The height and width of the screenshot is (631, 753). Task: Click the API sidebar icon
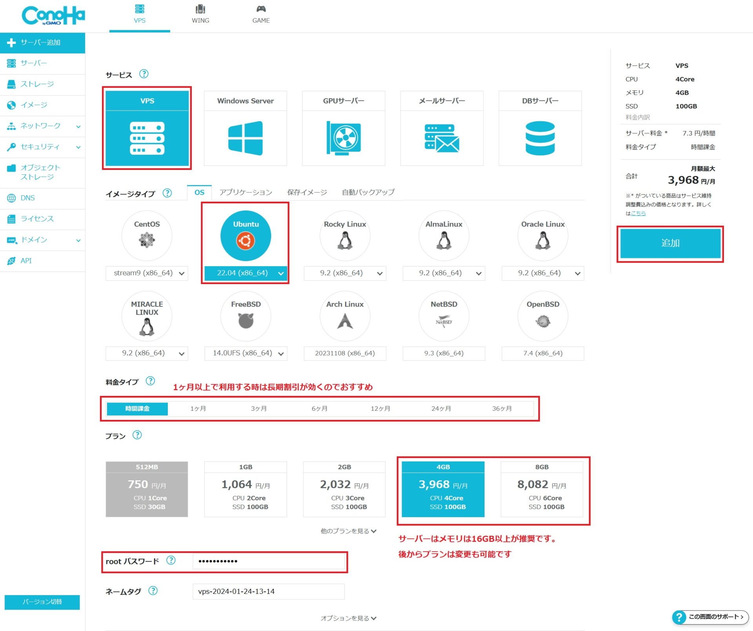(x=11, y=261)
